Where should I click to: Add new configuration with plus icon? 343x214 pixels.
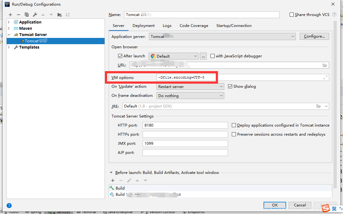pyautogui.click(x=10, y=15)
